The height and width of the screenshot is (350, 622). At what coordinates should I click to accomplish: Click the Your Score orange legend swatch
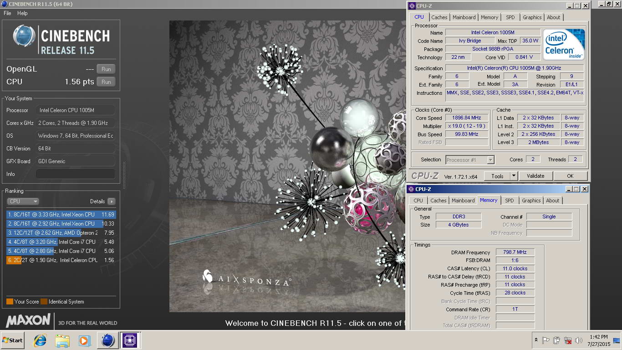[10, 302]
